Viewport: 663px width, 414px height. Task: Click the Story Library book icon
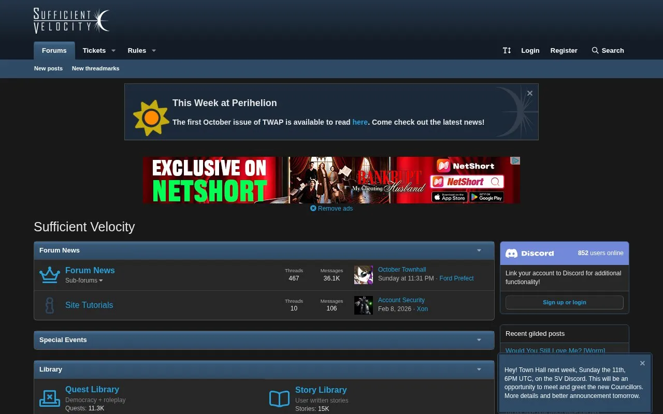[x=280, y=399]
